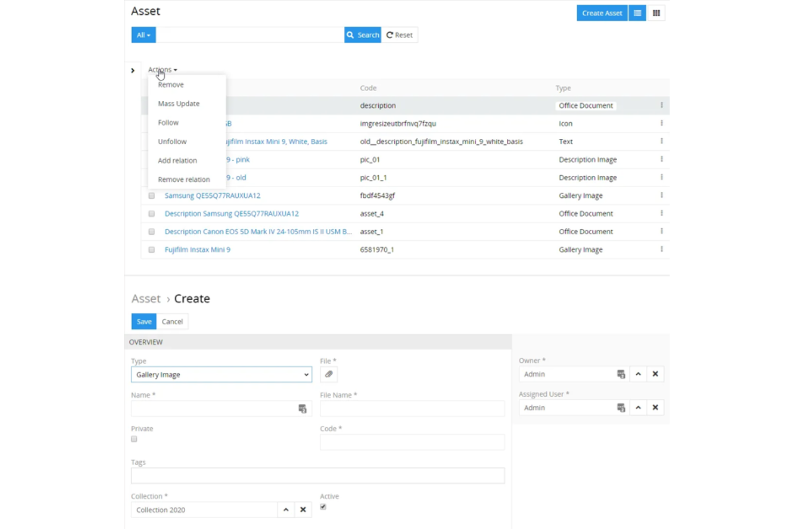Open row menu for 6581970_1 row
794x529 pixels.
pos(661,250)
